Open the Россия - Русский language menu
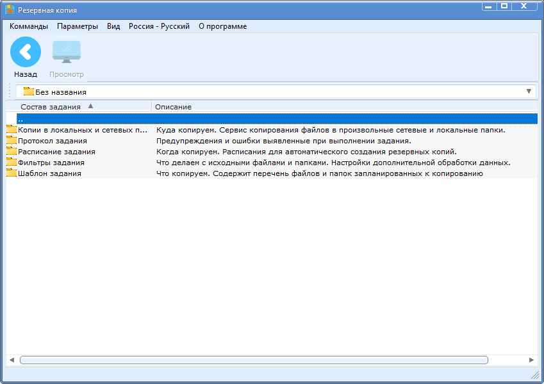This screenshot has width=544, height=384. click(159, 26)
